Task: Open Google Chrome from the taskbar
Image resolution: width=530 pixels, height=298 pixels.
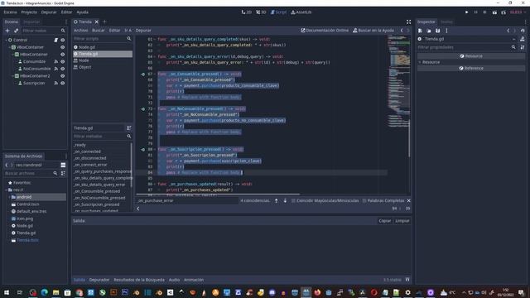Action: [79, 292]
